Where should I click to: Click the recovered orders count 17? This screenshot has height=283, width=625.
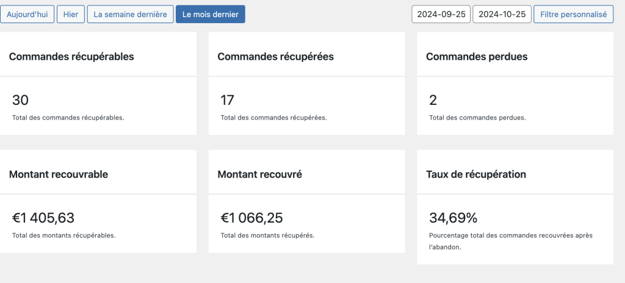click(x=227, y=101)
